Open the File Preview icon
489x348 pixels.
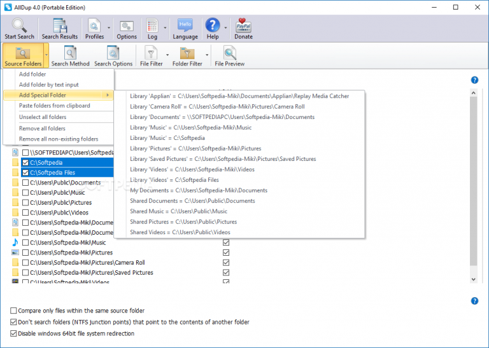229,53
